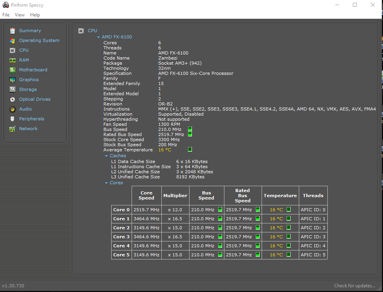Screen dimensions: 383x292
Task: Click Core 5 Temperature graph icon
Action: pos(289,255)
